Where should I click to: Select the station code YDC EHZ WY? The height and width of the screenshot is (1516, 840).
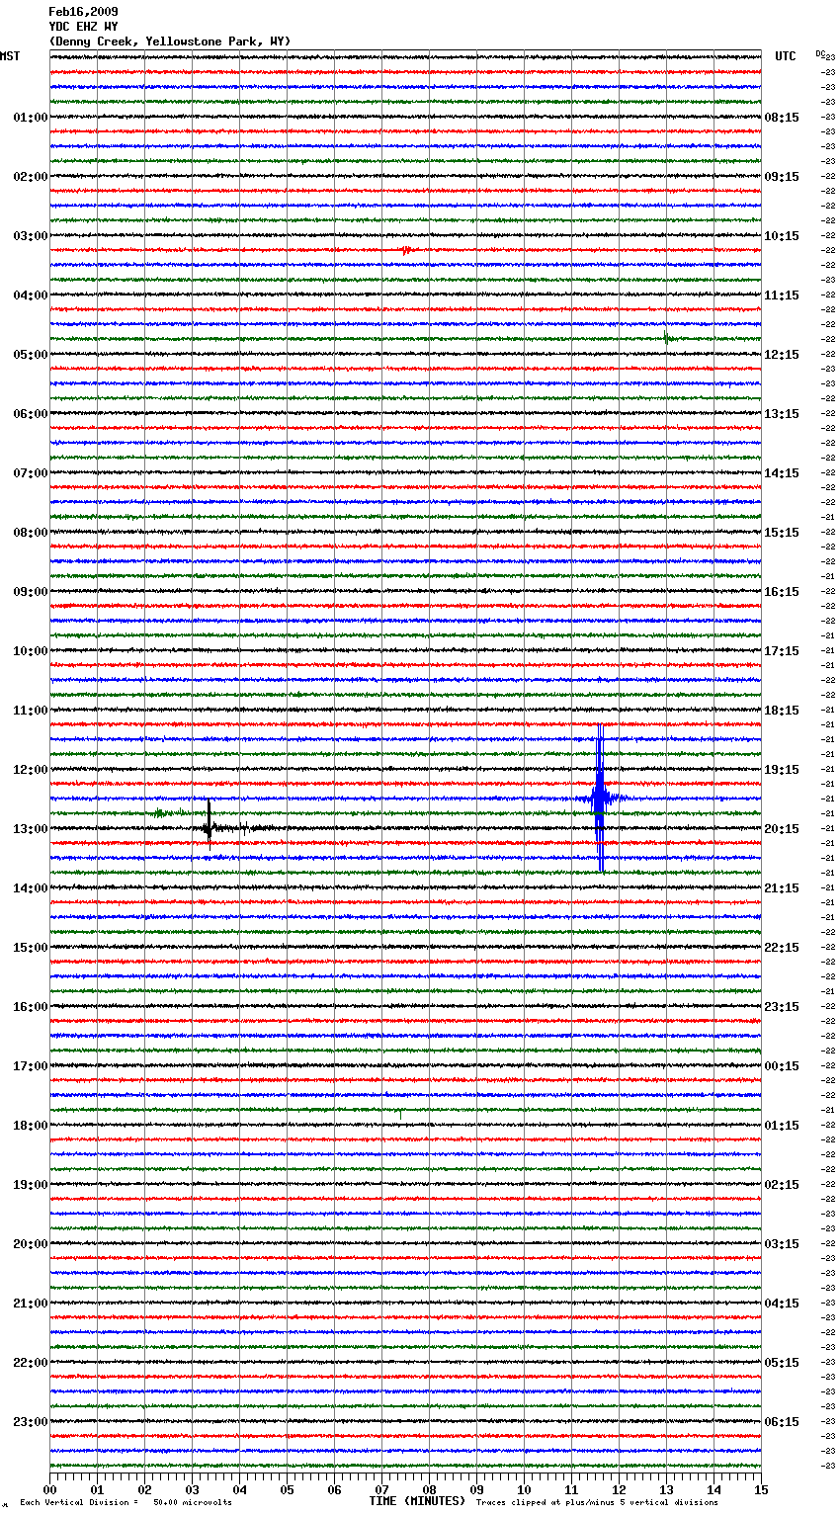click(83, 27)
